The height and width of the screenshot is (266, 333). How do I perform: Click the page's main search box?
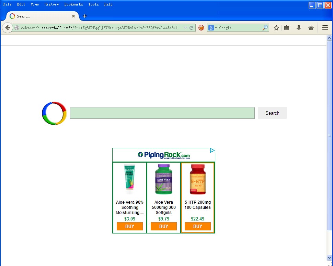[162, 113]
